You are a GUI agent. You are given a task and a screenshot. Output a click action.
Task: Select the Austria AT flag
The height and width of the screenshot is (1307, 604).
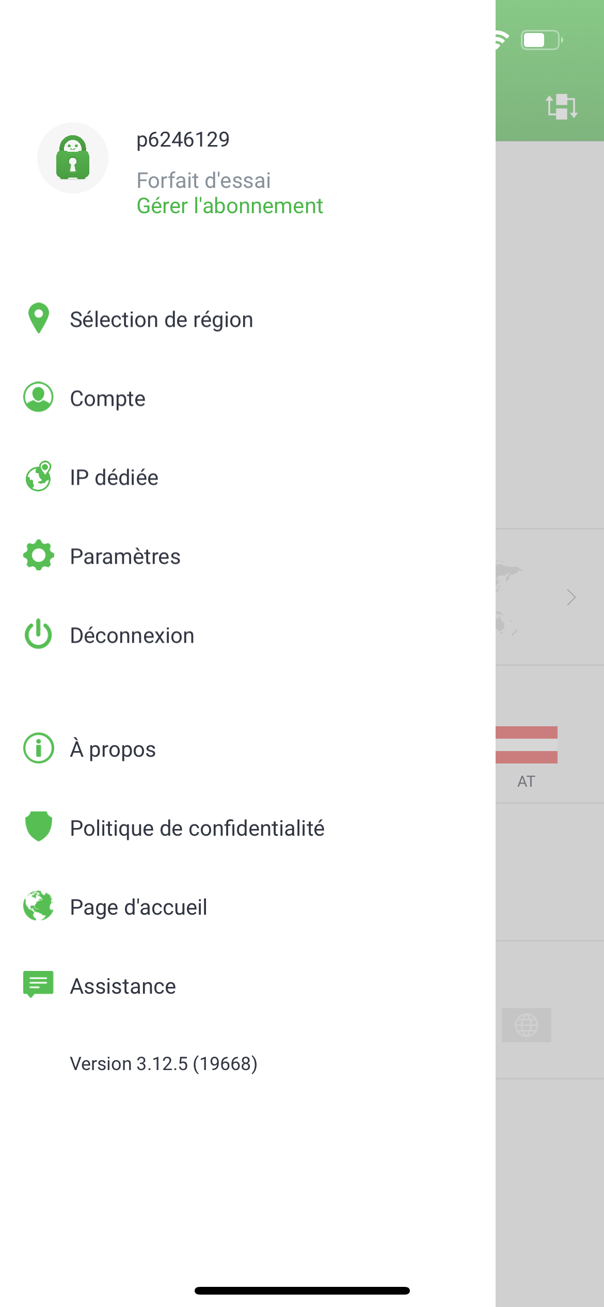point(527,745)
